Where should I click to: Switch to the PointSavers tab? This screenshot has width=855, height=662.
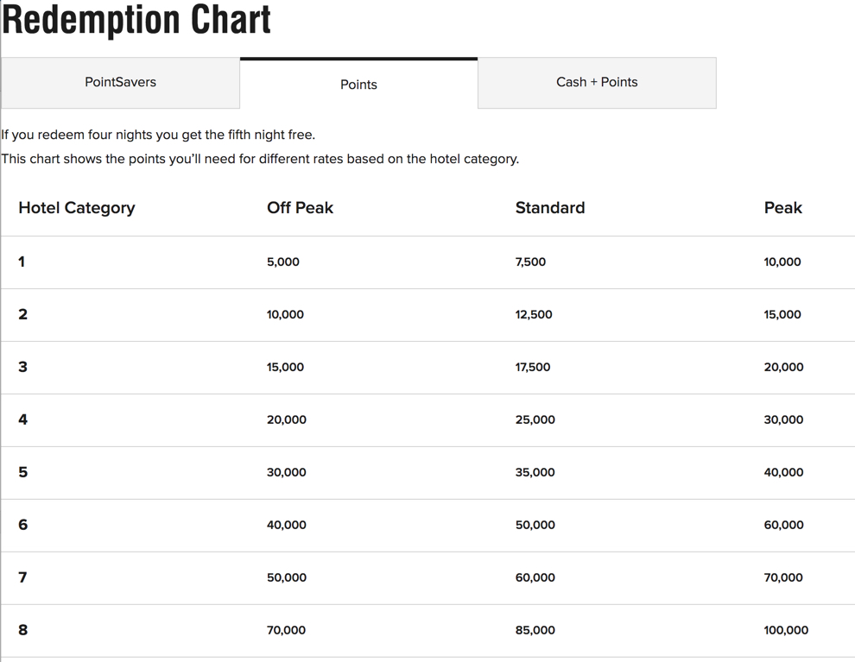click(121, 83)
